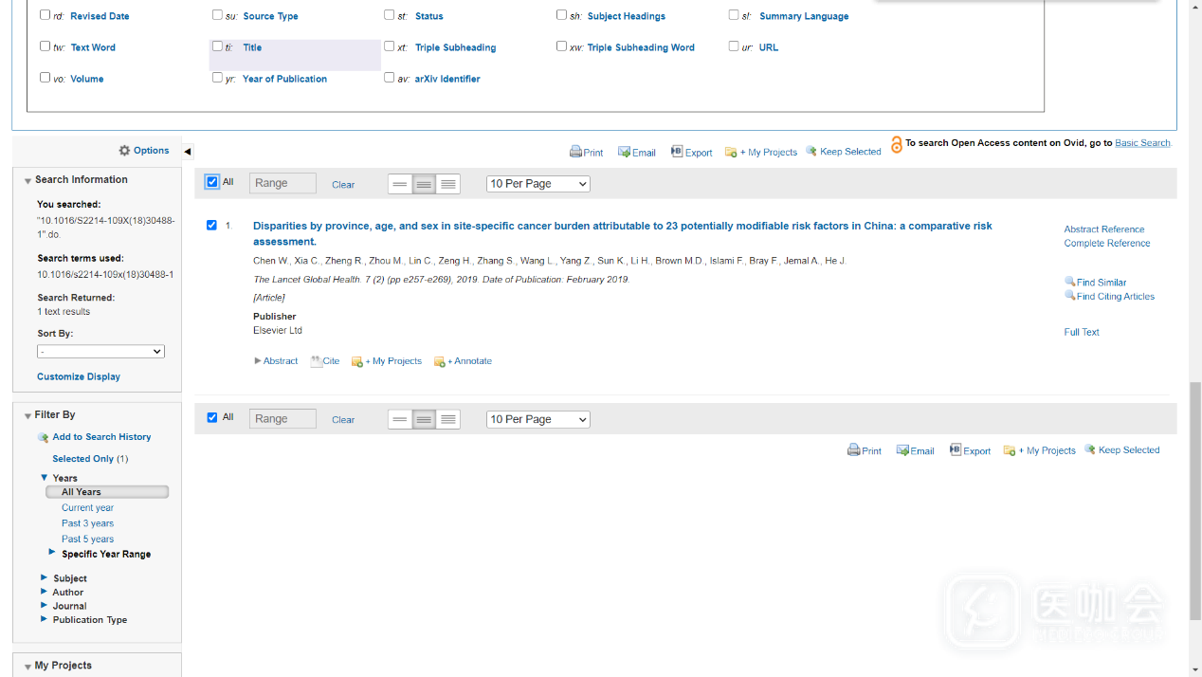Click the Cite icon under the article
The width and height of the screenshot is (1202, 677).
pos(317,361)
